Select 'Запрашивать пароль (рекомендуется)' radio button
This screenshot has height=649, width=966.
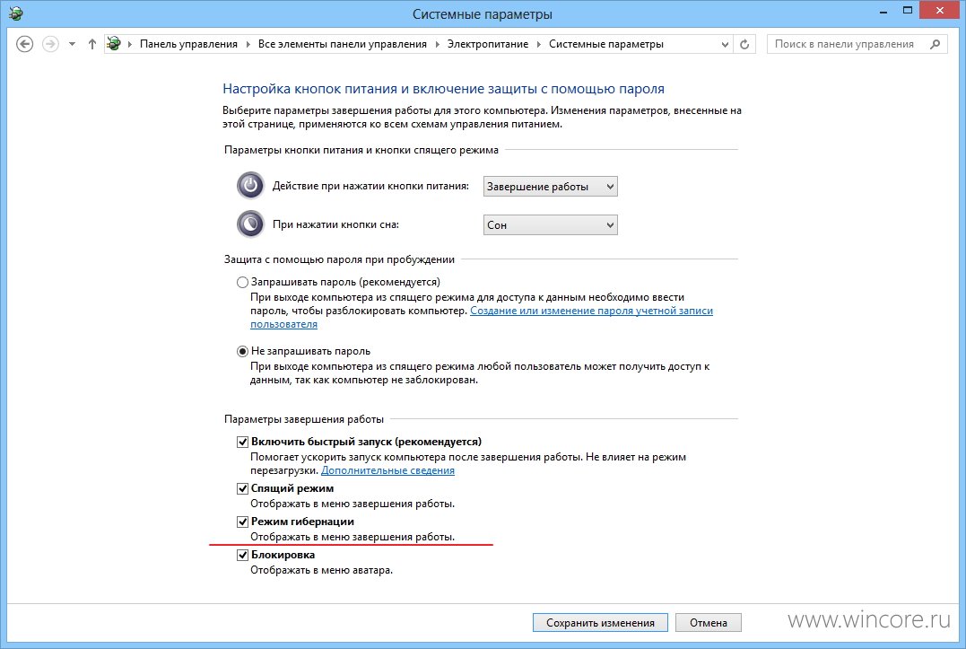(x=243, y=282)
